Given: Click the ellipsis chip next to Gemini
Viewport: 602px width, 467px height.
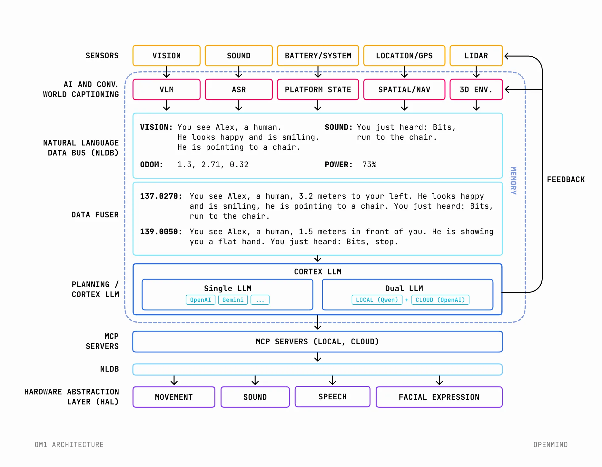Looking at the screenshot, I should click(260, 300).
